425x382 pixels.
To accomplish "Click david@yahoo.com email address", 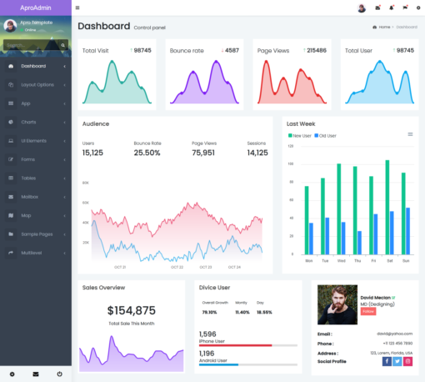I will pos(394,334).
